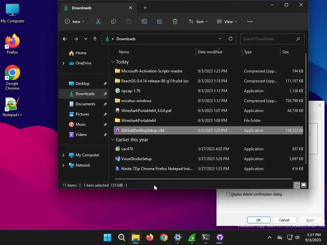Click the Share icon in toolbar
Image resolution: width=327 pixels, height=245 pixels.
tap(160, 21)
